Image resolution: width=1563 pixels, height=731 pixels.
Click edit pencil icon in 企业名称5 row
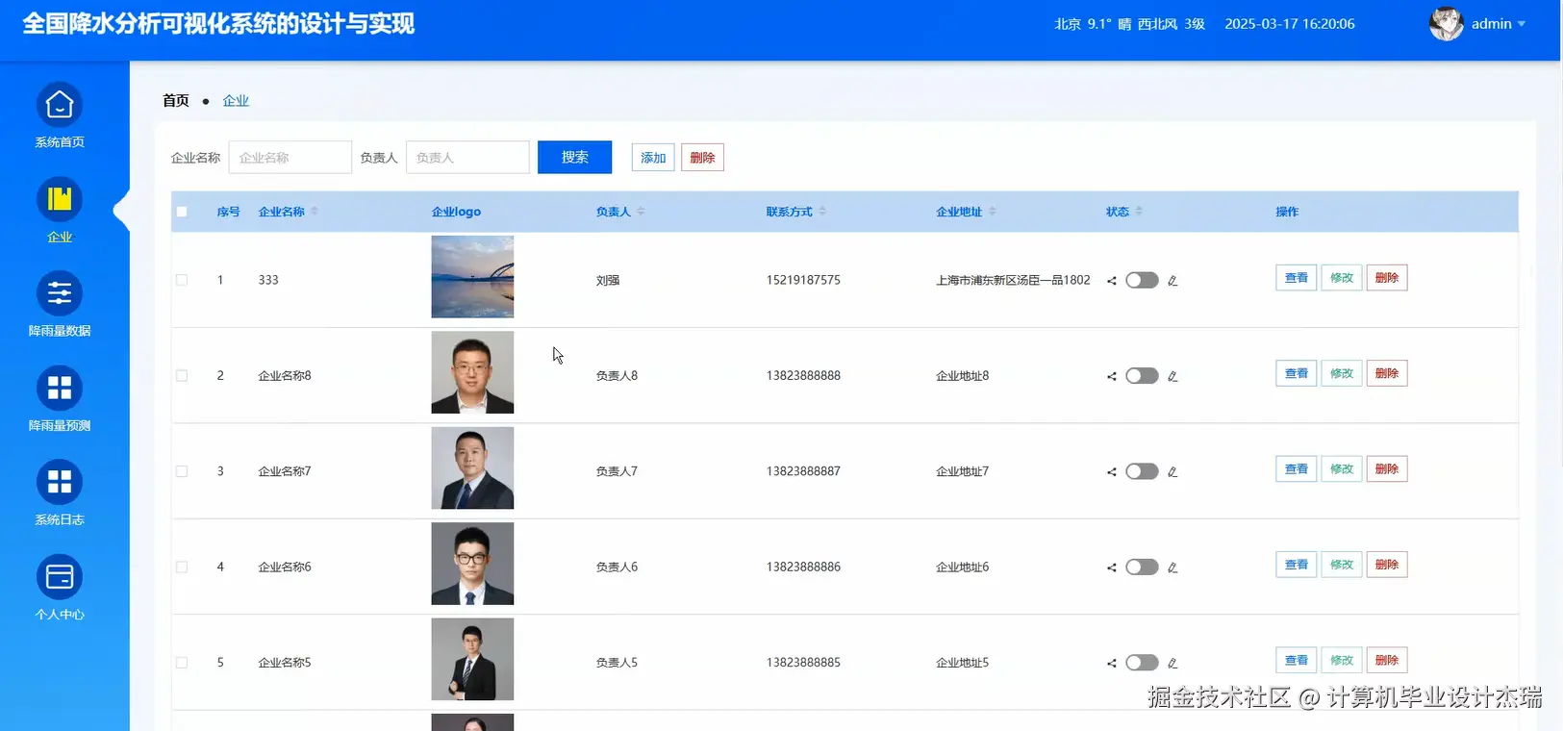(x=1172, y=663)
